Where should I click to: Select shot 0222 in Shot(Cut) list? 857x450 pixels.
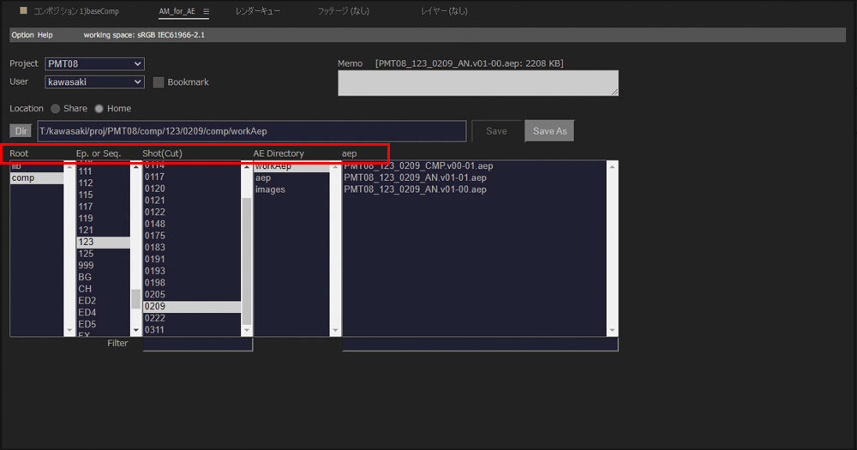click(155, 318)
